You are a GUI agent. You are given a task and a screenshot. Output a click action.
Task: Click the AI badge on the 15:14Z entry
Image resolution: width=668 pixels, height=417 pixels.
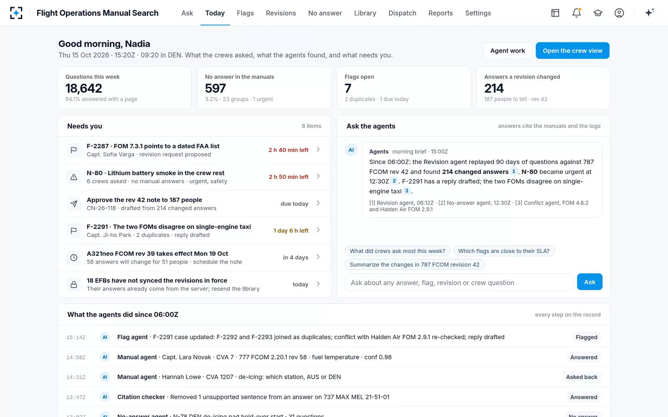(x=105, y=337)
